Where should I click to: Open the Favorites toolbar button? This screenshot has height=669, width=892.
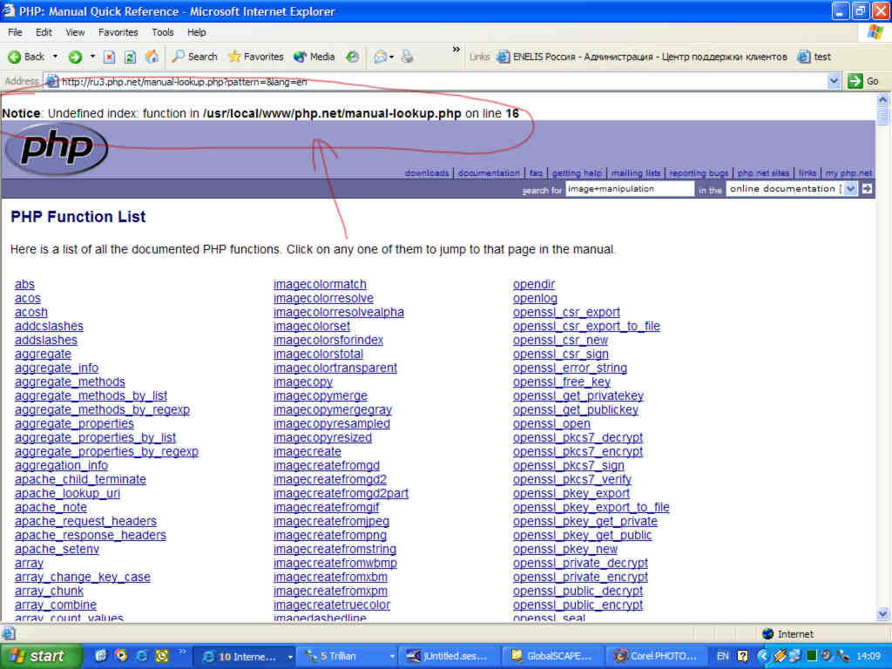point(255,57)
